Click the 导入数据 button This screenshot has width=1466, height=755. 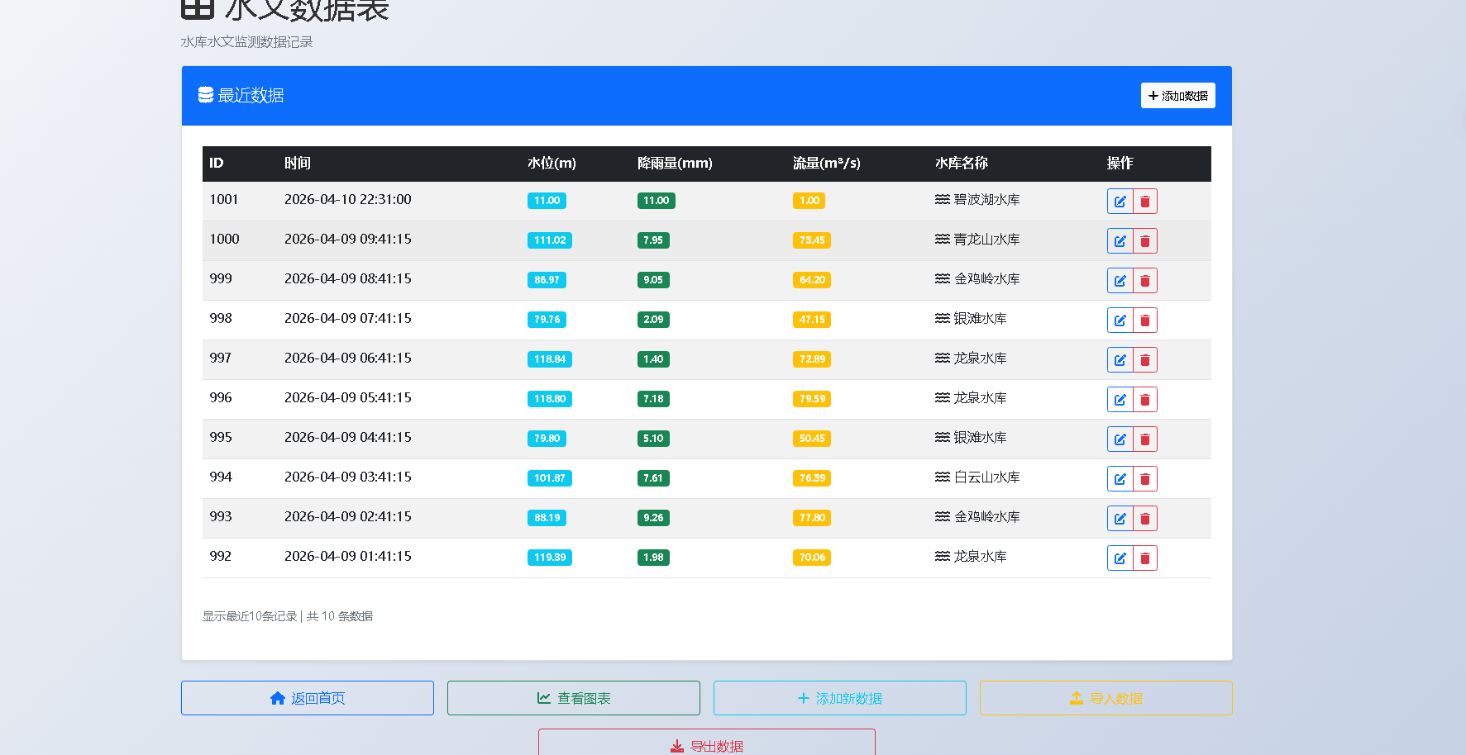click(x=1106, y=698)
